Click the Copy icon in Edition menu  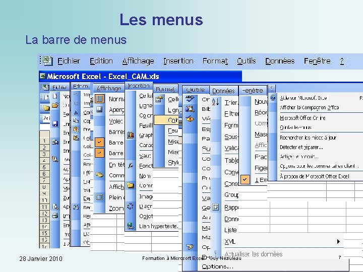tap(76, 121)
